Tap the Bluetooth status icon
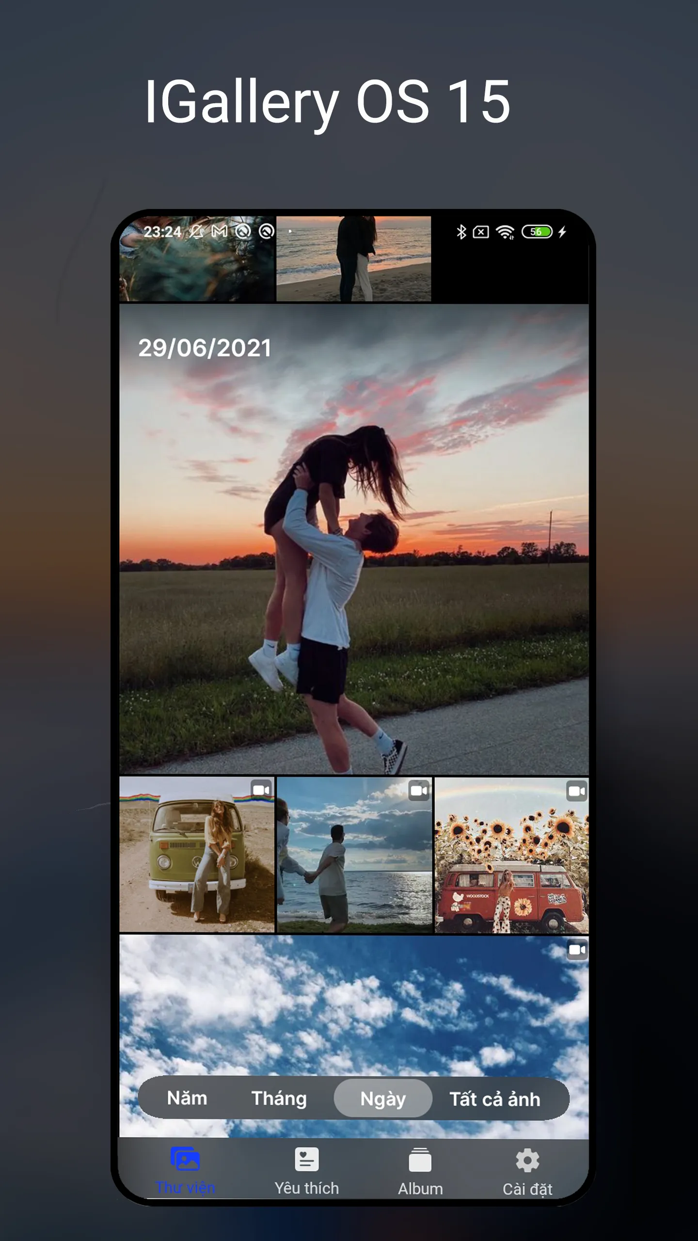Image resolution: width=698 pixels, height=1241 pixels. click(x=461, y=232)
